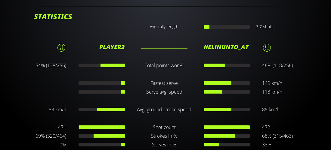This screenshot has width=331, height=150.
Task: Click HELINUNTO_AT's Fastest serve bar
Action: coord(227,83)
